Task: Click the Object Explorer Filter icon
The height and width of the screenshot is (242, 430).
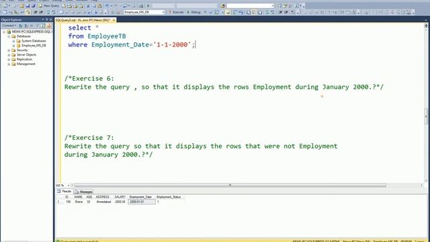Action: [x=38, y=26]
